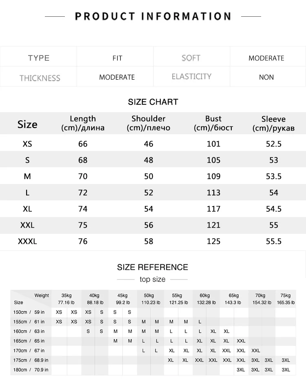Click the Shoulder (cm) column header

[149, 123]
